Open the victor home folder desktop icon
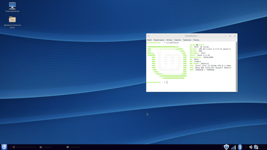Screen dimensions: 267x150 [x=12, y=22]
